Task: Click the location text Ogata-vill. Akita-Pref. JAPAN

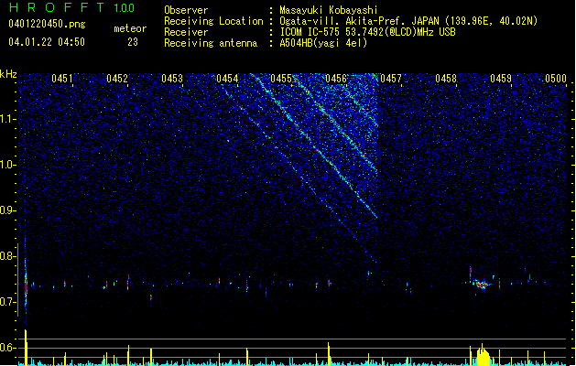Action: (359, 21)
